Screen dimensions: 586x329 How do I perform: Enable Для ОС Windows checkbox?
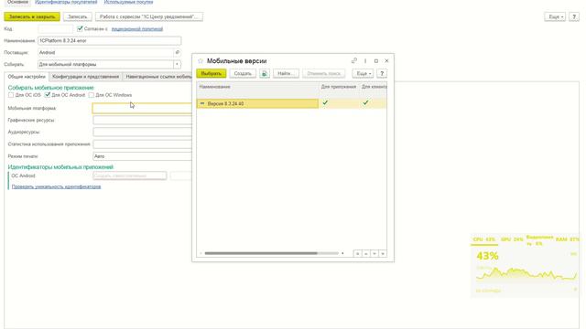tap(92, 95)
